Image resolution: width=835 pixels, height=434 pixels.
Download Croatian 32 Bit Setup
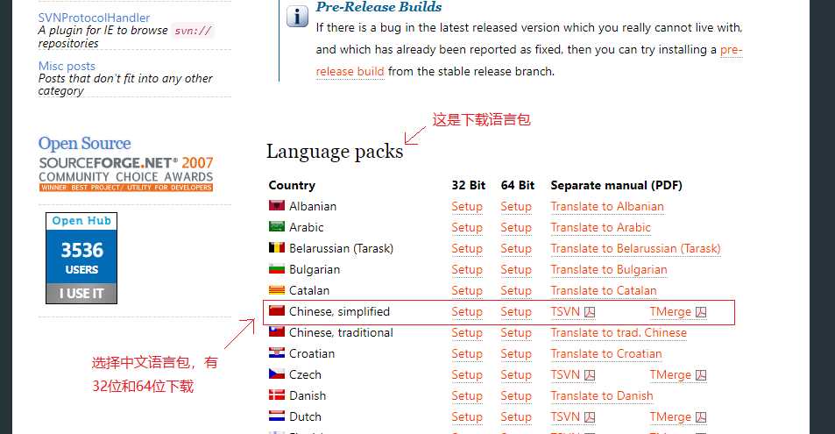coord(467,354)
